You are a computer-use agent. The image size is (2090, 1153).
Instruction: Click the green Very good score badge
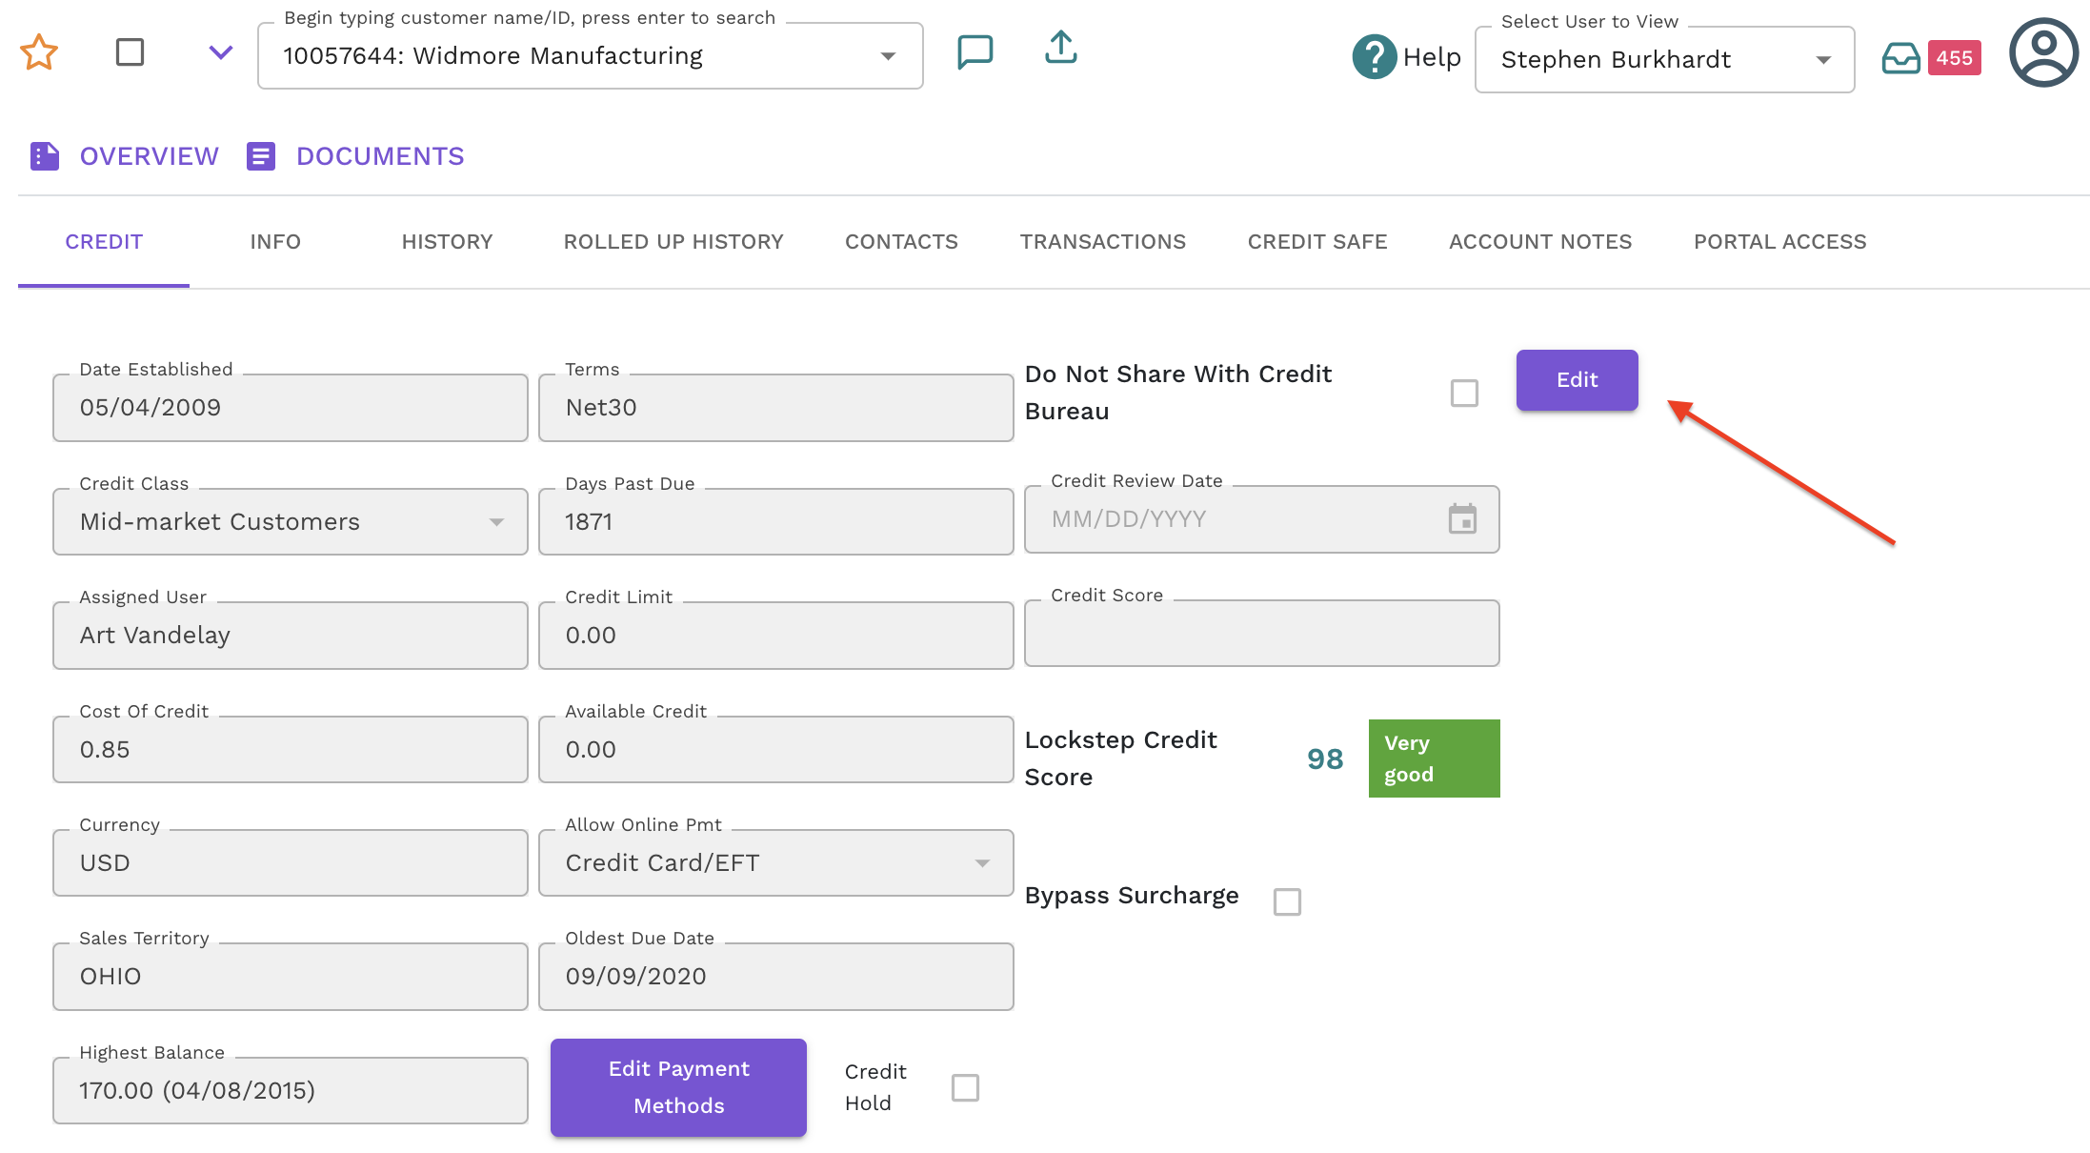point(1434,759)
